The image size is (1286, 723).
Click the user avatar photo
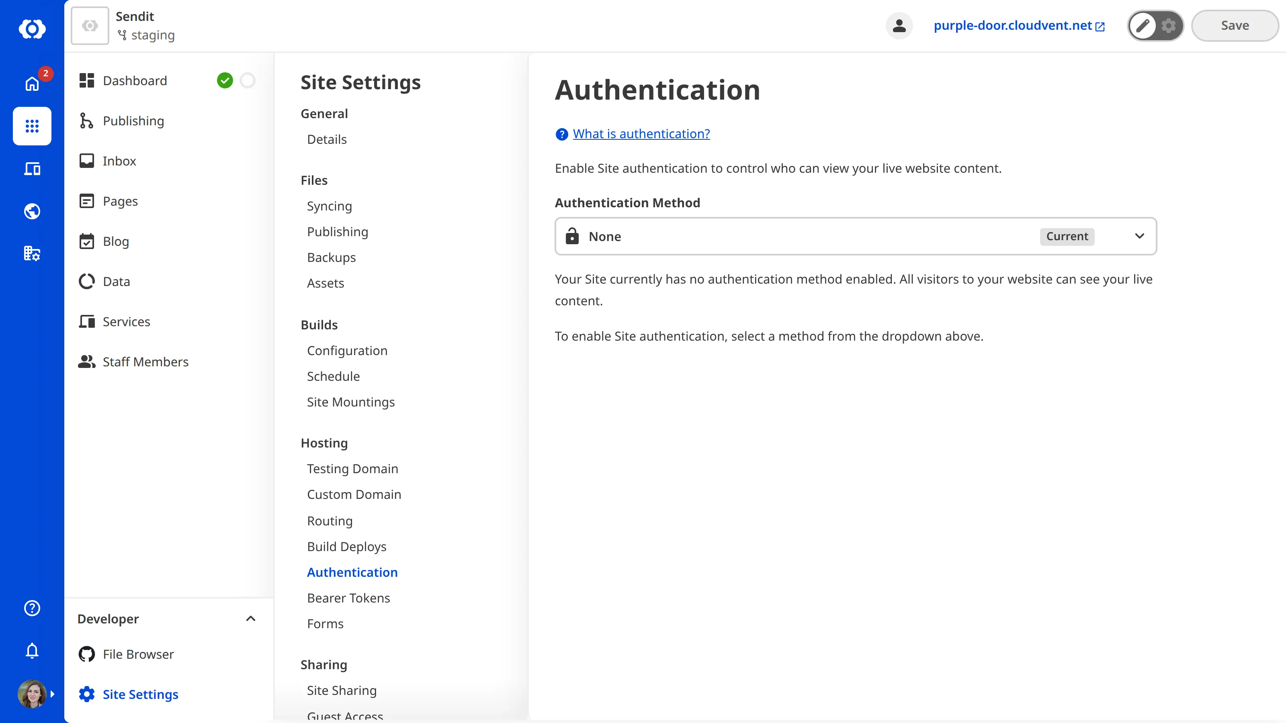coord(32,694)
